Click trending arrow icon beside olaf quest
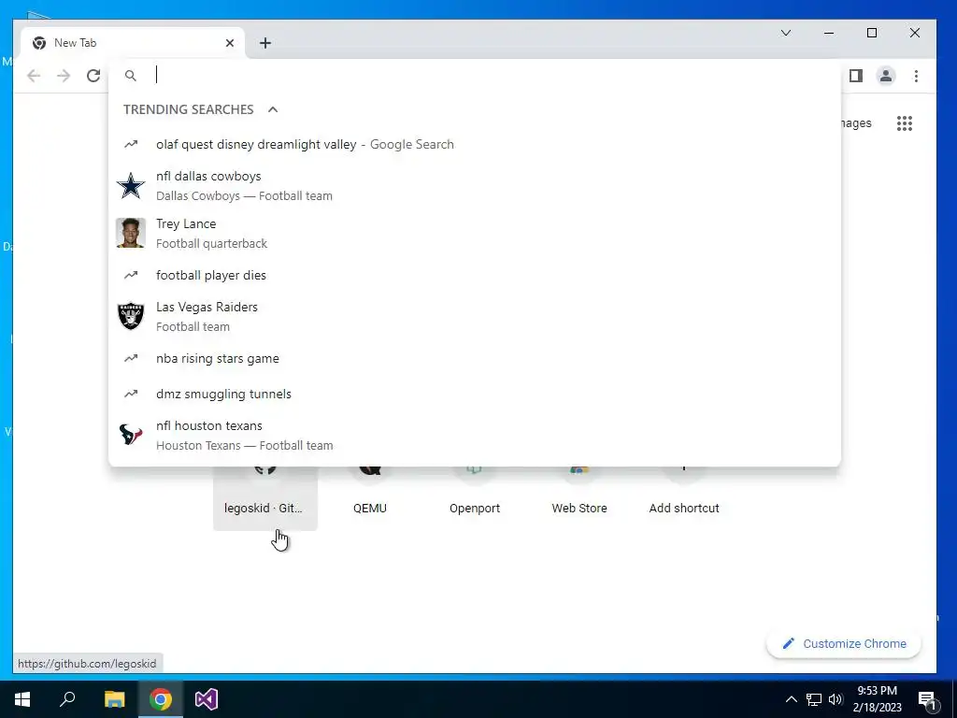The height and width of the screenshot is (718, 957). click(131, 145)
